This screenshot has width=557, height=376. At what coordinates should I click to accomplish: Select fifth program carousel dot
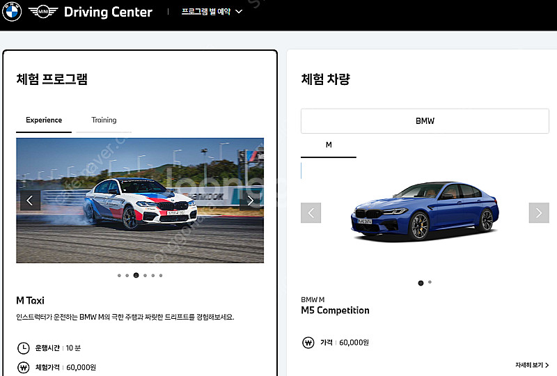click(x=153, y=276)
